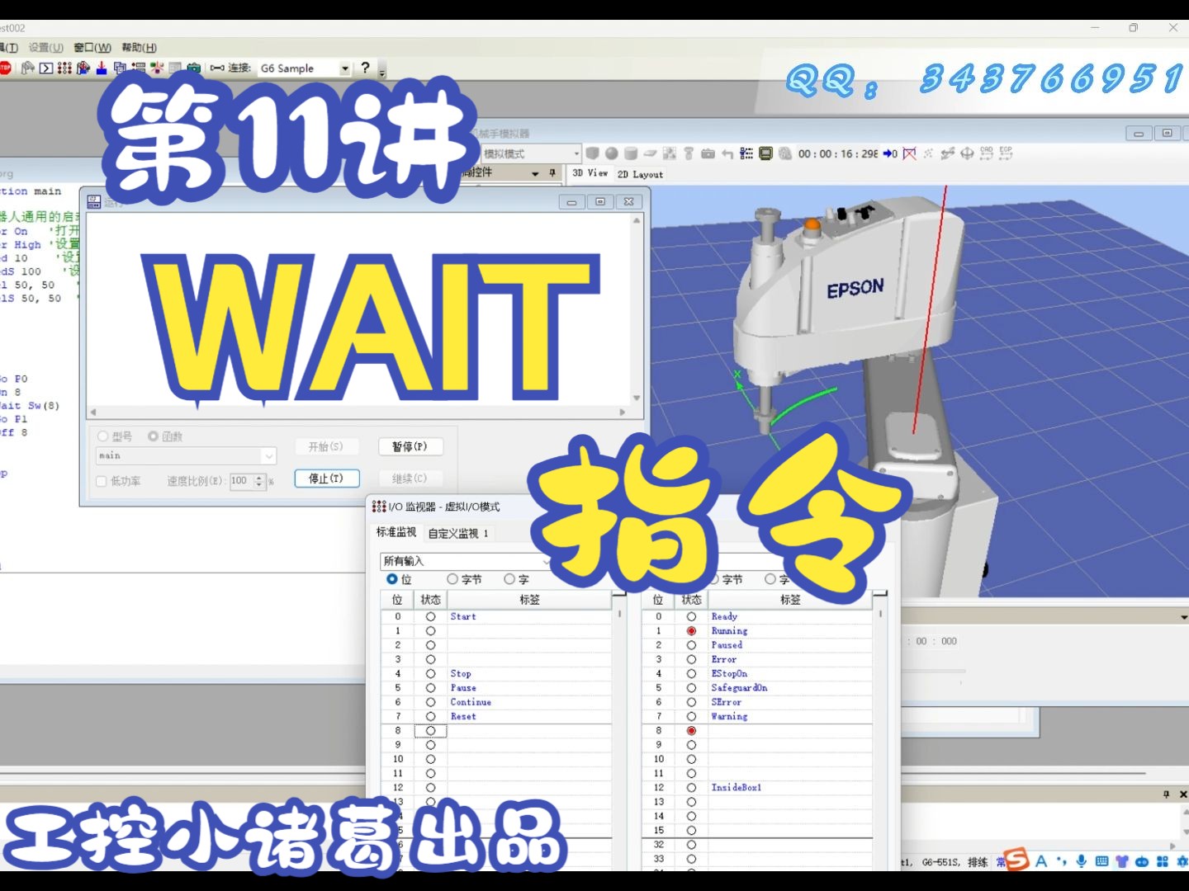Click the 'Reset' input label
This screenshot has width=1189, height=891.
tap(463, 717)
